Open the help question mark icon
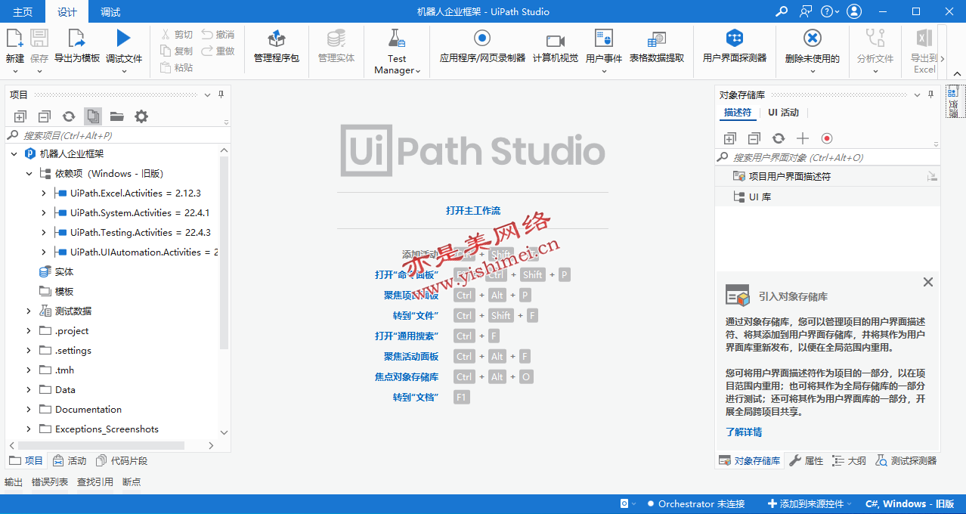966x514 pixels. click(x=827, y=11)
